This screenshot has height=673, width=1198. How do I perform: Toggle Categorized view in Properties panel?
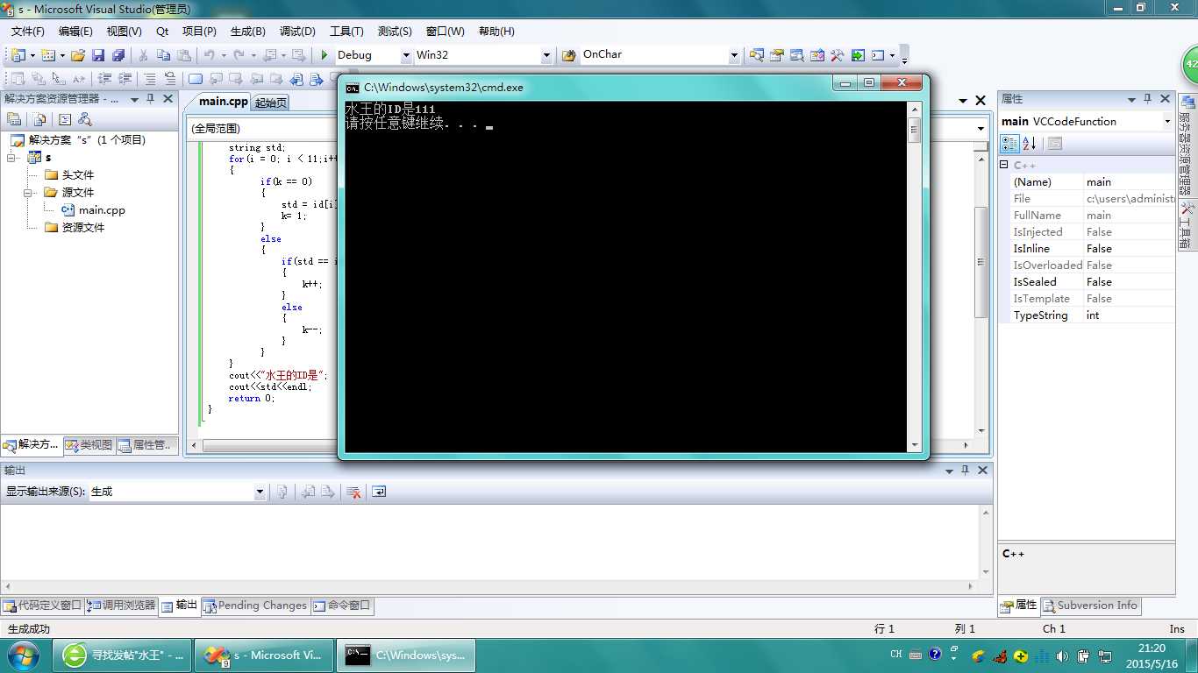1010,143
